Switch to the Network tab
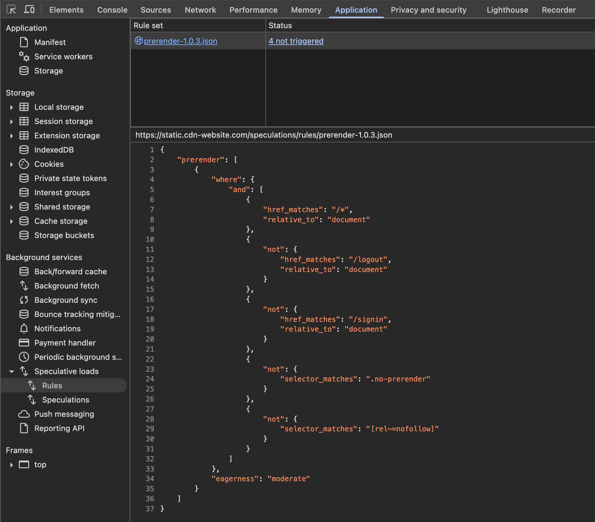 [x=200, y=10]
